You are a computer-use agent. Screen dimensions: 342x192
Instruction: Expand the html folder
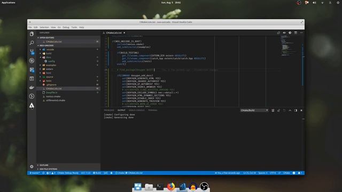68,73
